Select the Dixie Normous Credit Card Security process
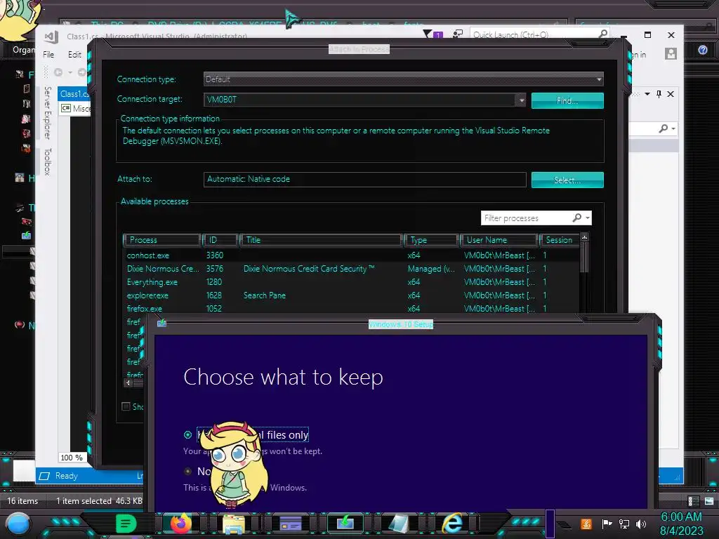The width and height of the screenshot is (719, 539). coord(351,269)
